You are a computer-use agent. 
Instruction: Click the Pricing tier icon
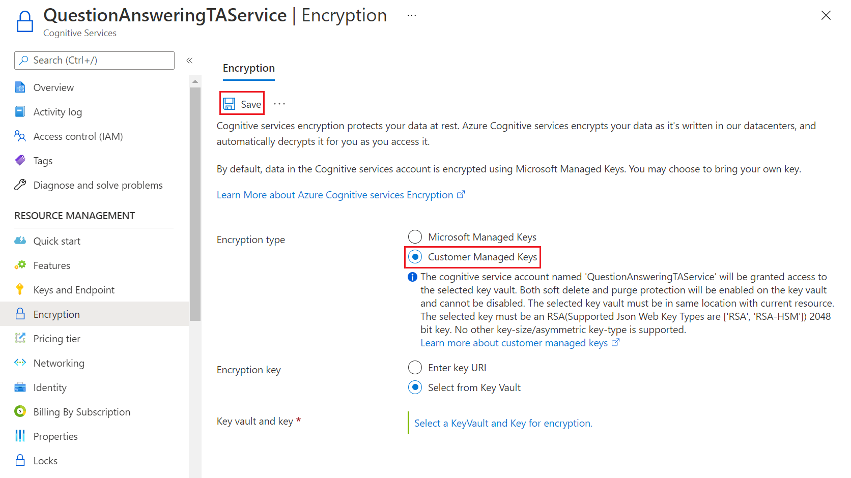tap(20, 338)
